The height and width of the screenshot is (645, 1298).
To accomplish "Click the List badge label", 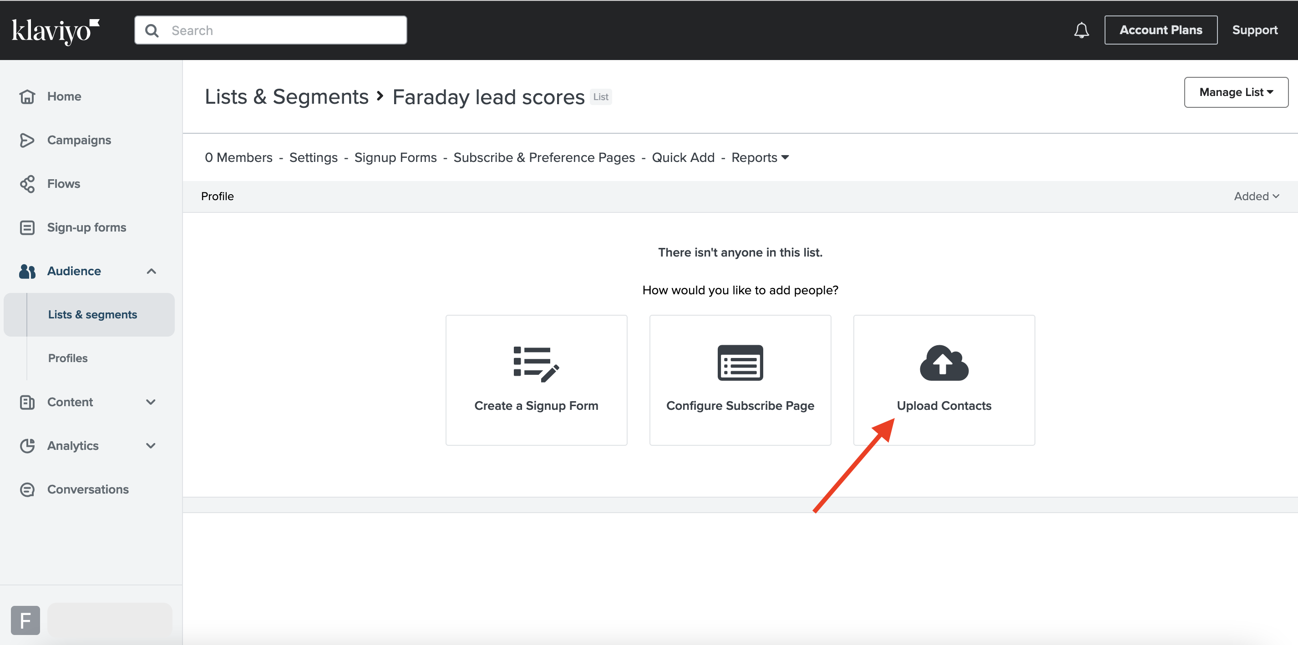I will pos(601,97).
